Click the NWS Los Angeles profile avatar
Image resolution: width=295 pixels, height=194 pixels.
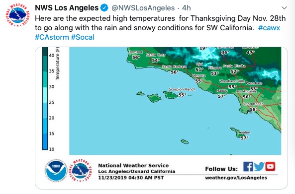(17, 14)
